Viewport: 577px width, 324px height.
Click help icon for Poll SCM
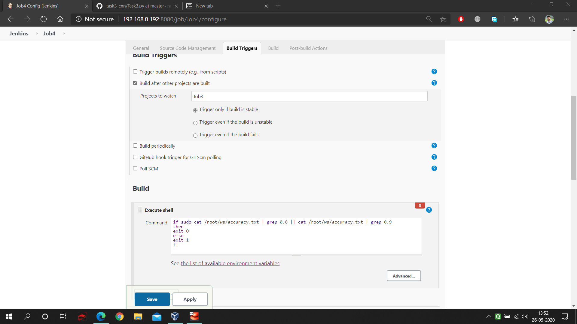434,168
